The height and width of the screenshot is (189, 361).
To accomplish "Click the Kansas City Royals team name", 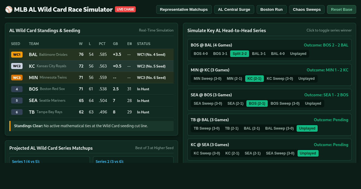I will [51, 66].
